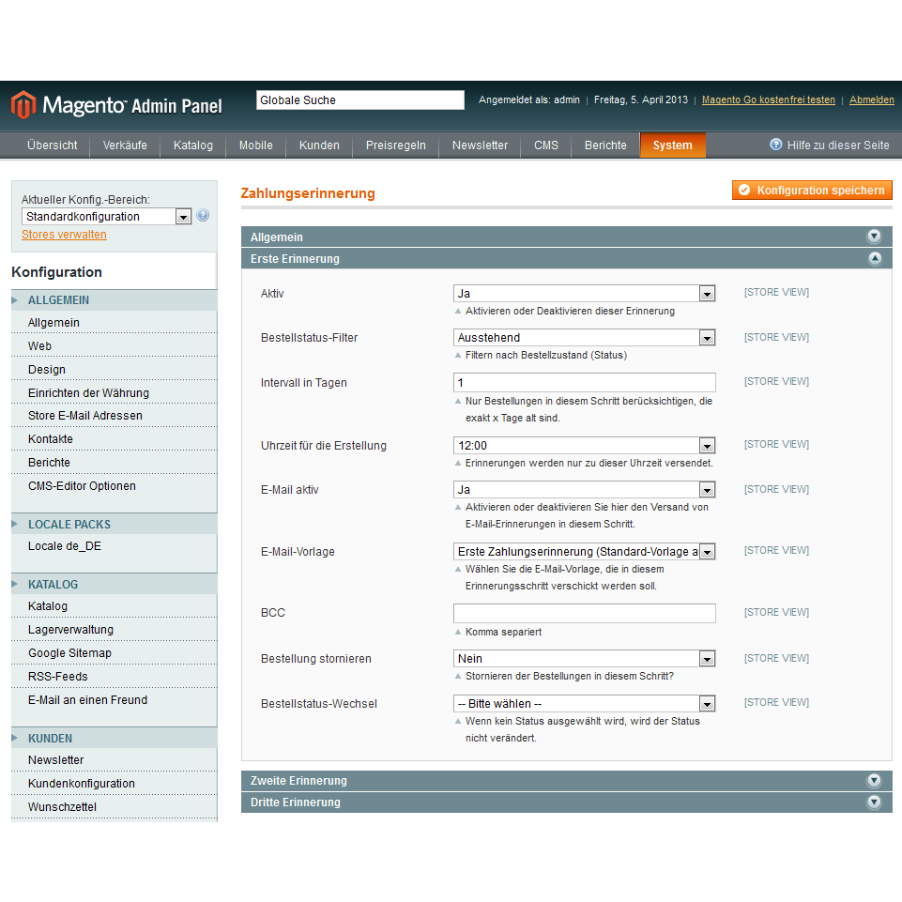Expand the Allgemein section arrow icon
902x902 pixels.
(x=875, y=236)
